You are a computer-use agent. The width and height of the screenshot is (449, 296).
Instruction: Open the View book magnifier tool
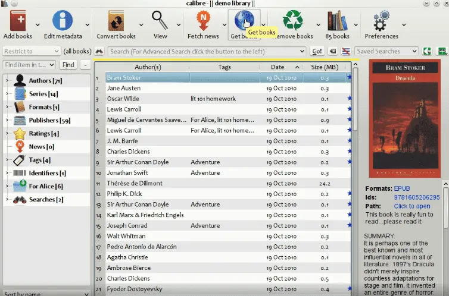point(160,21)
